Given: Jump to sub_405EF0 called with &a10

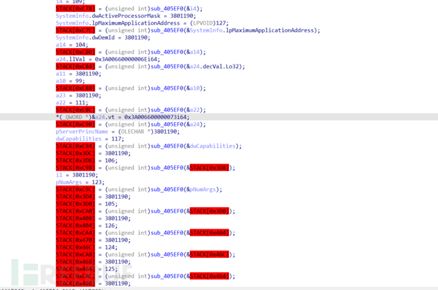Looking at the screenshot, I should click(x=169, y=88).
